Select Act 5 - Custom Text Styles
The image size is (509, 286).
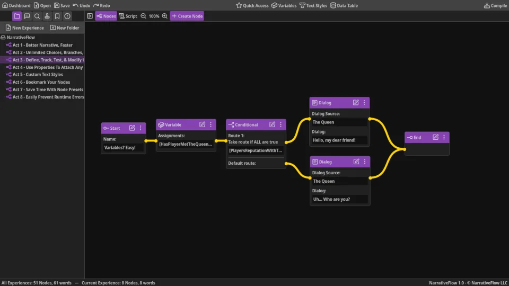coord(38,75)
